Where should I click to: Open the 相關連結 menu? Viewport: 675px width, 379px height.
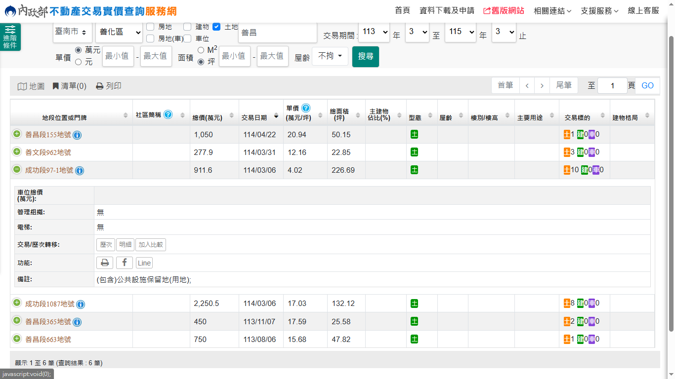pyautogui.click(x=552, y=10)
